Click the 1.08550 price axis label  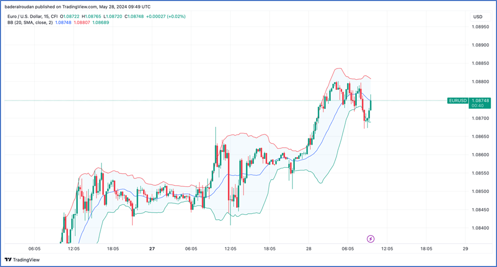(x=480, y=173)
